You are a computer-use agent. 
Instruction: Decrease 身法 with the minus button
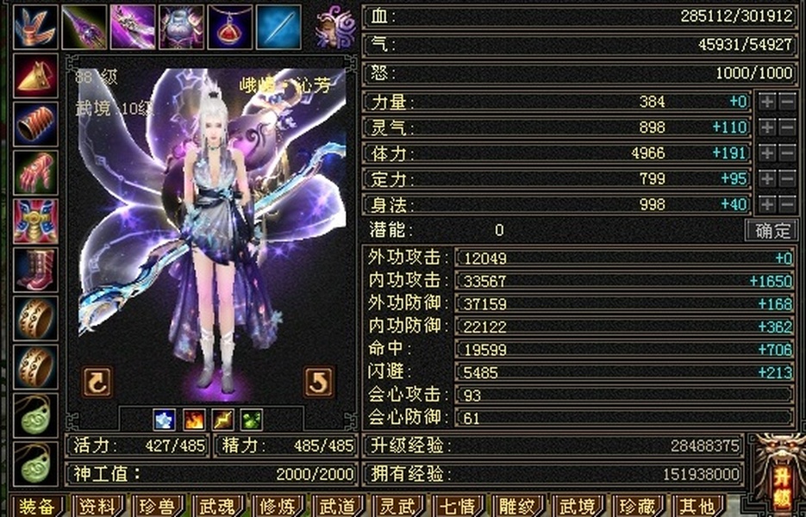pyautogui.click(x=788, y=204)
